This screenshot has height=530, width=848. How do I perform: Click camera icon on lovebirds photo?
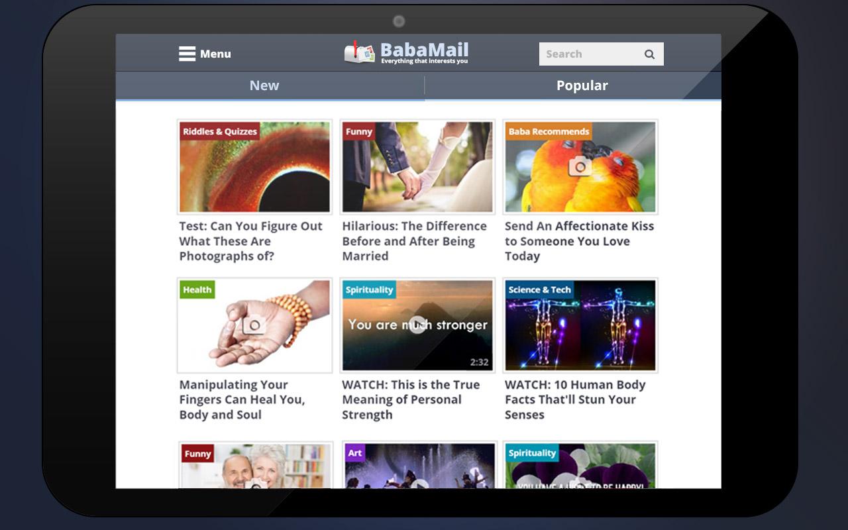[x=580, y=166]
